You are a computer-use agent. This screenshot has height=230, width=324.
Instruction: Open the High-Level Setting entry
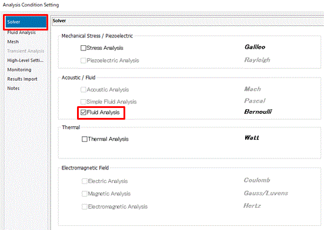(x=25, y=60)
